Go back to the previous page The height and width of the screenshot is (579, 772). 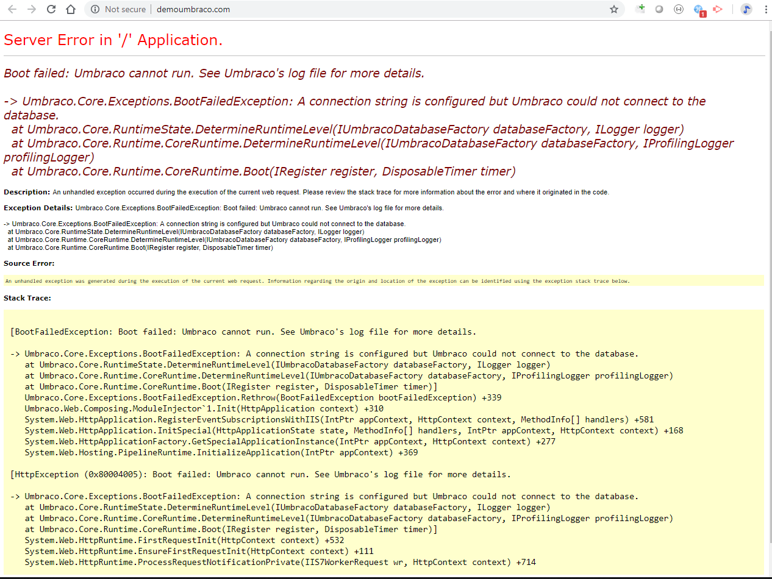coord(13,9)
